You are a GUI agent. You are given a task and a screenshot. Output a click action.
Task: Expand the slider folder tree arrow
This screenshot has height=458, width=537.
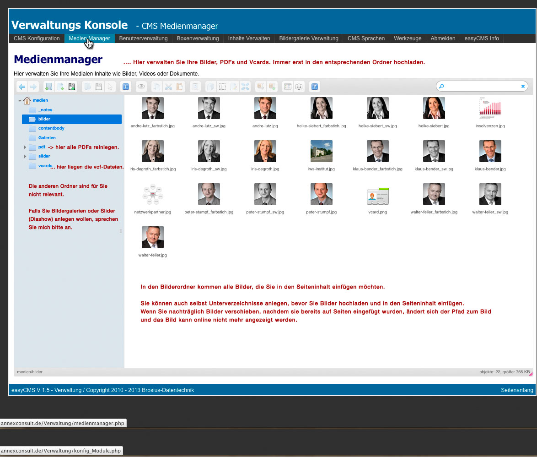[25, 157]
